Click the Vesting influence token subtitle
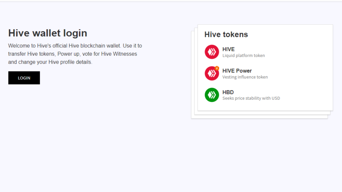Image resolution: width=342 pixels, height=192 pixels. click(245, 77)
